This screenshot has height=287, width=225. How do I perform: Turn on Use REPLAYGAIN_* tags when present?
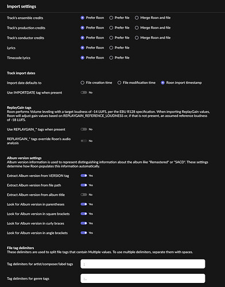tap(84, 129)
